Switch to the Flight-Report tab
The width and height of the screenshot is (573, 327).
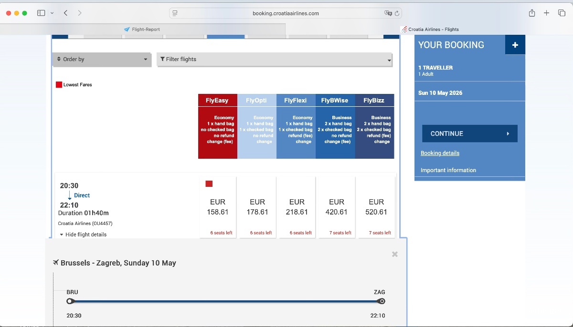pos(142,30)
